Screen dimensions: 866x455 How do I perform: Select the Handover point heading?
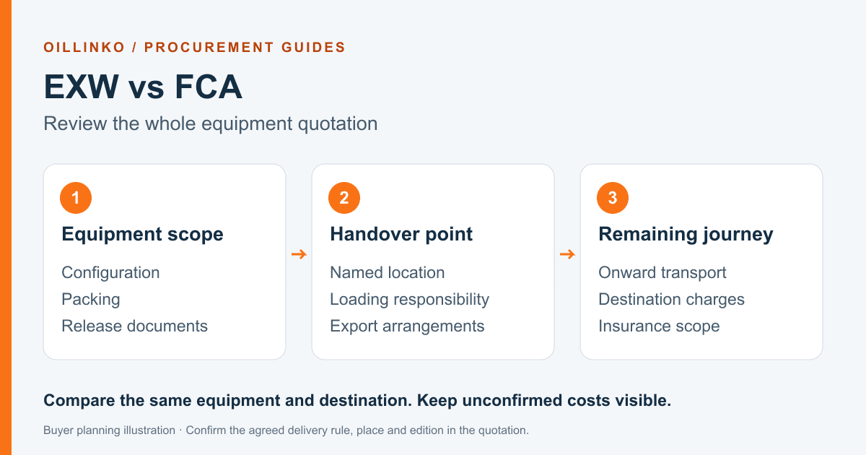[x=401, y=234]
